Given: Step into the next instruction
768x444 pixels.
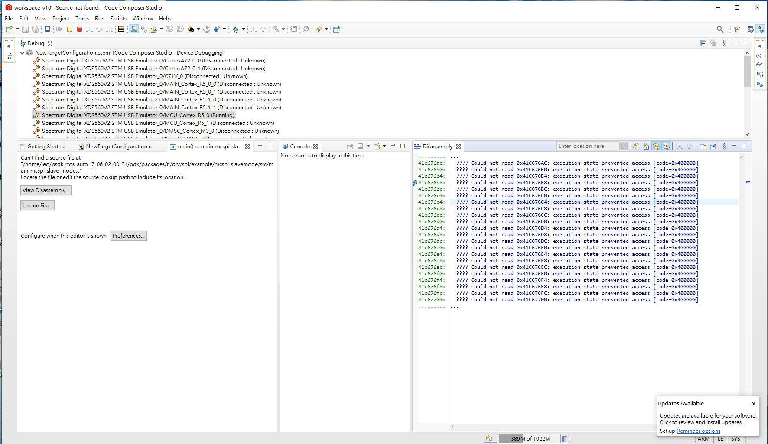Looking at the screenshot, I should 89,29.
